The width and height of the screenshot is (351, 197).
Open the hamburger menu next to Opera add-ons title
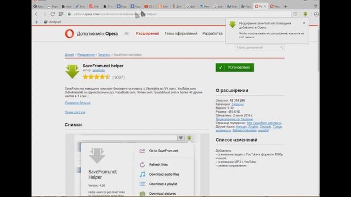click(x=127, y=33)
